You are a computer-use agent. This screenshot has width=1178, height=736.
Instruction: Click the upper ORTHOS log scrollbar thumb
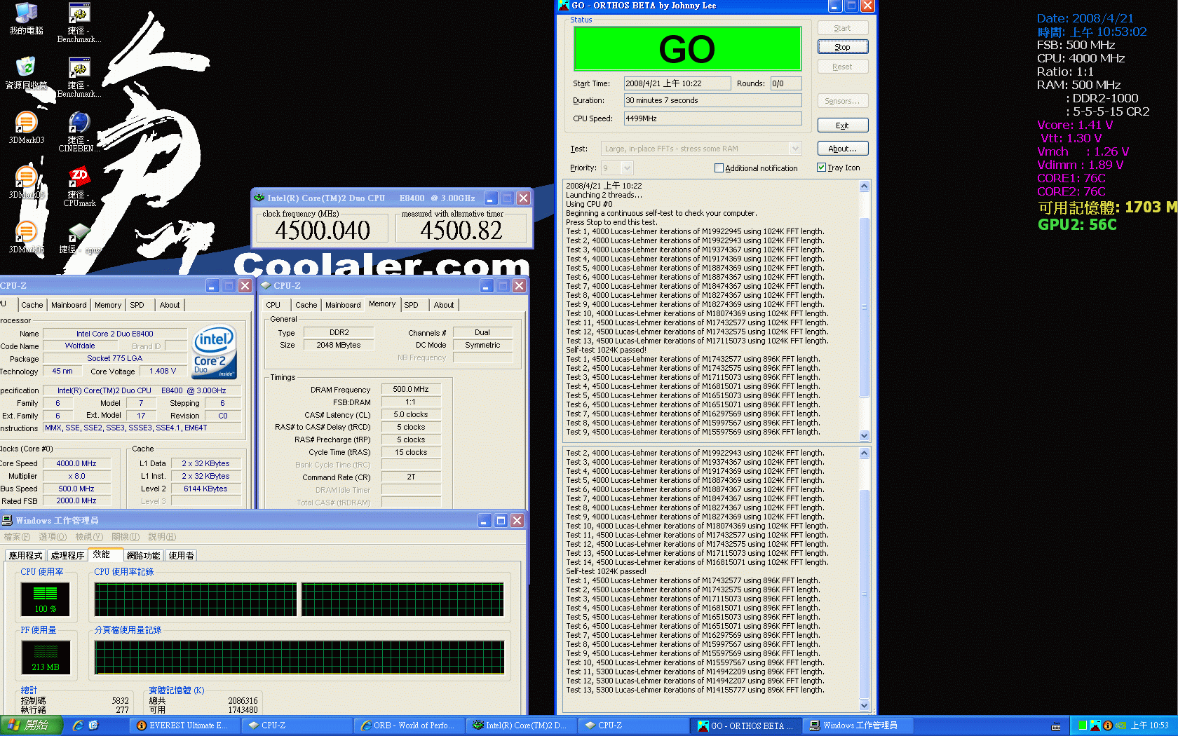click(x=864, y=307)
